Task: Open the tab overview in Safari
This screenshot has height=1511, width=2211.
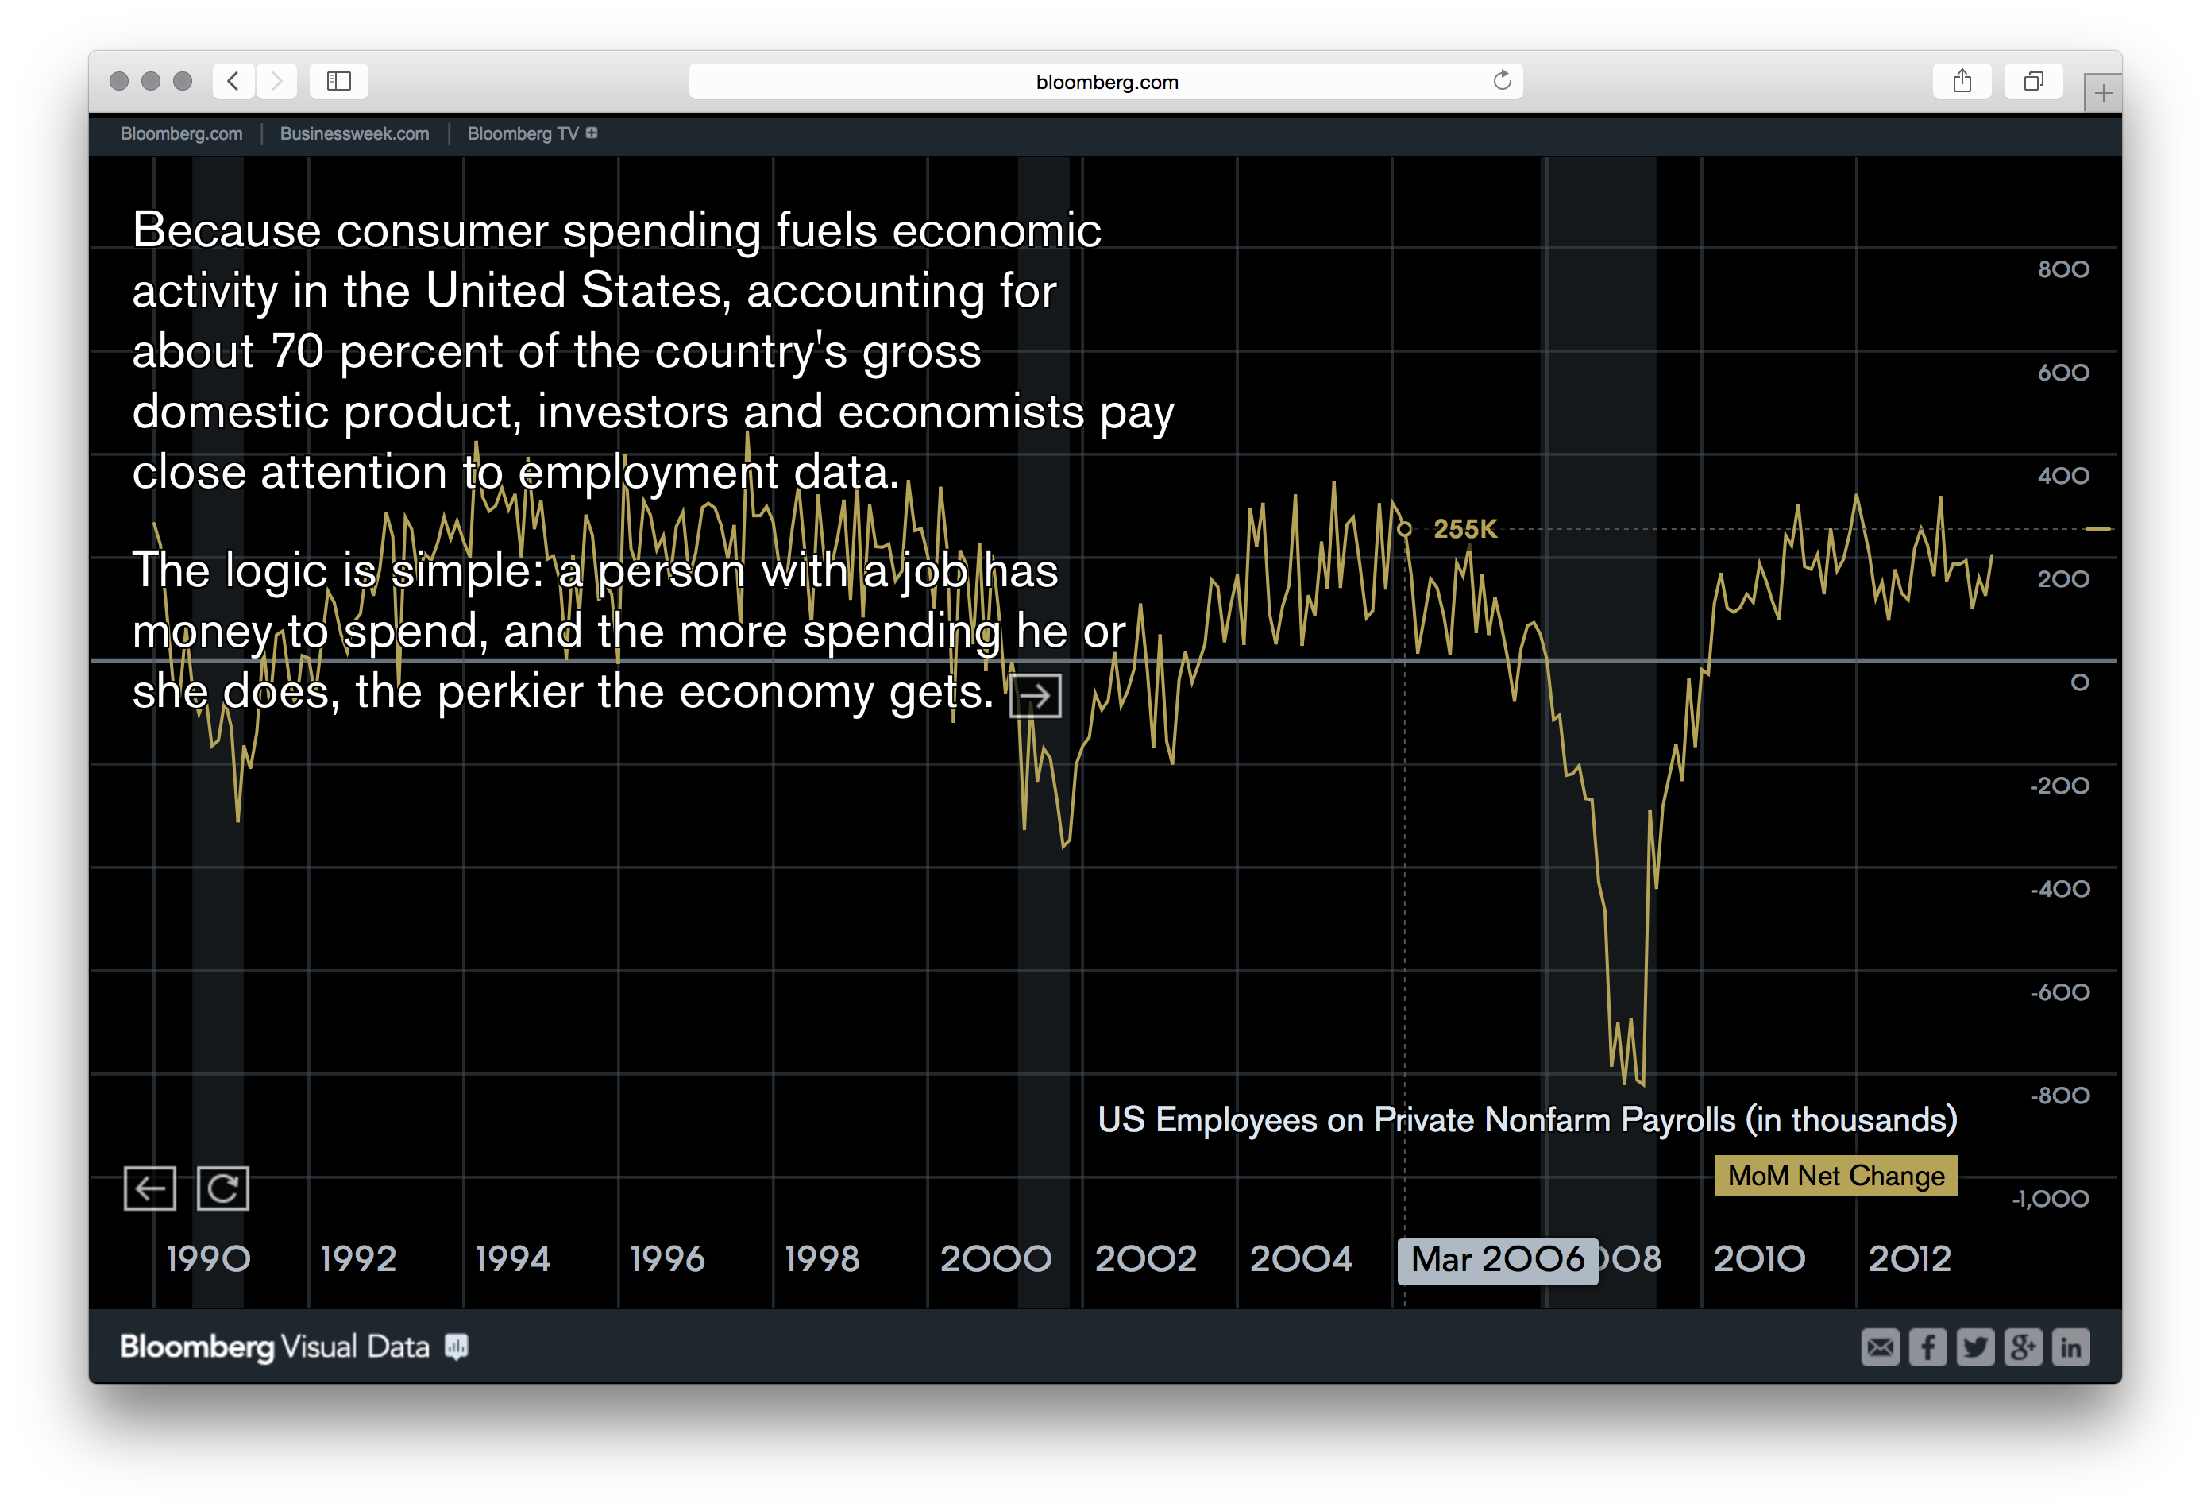Action: click(2033, 81)
